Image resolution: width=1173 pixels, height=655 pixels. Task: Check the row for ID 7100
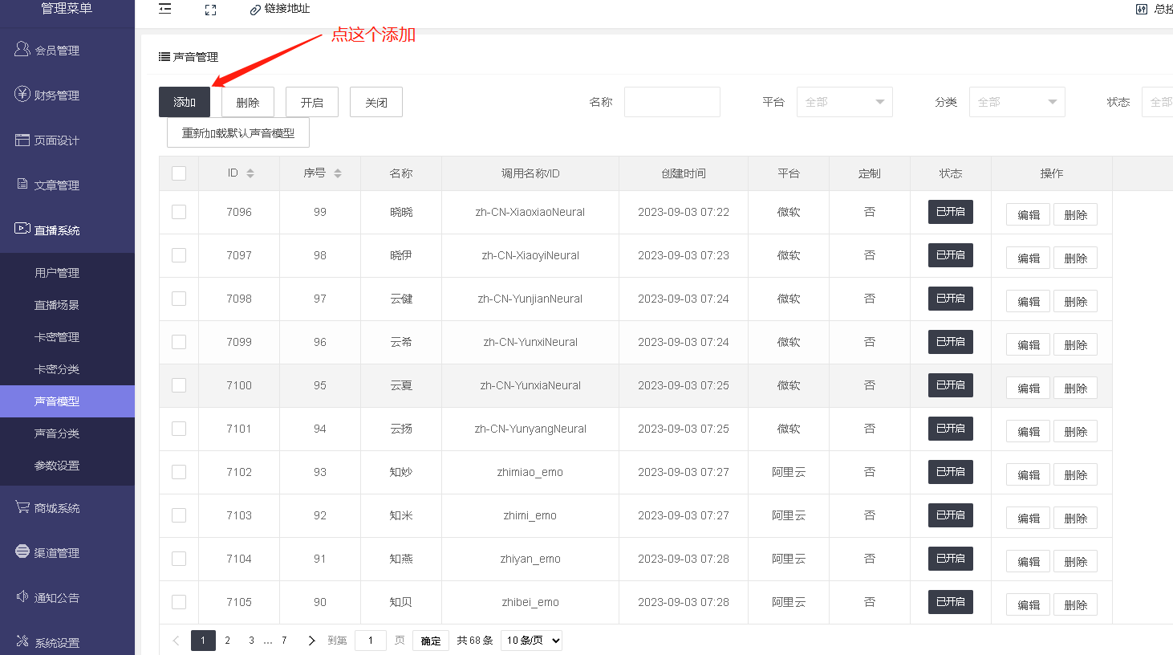tap(179, 385)
